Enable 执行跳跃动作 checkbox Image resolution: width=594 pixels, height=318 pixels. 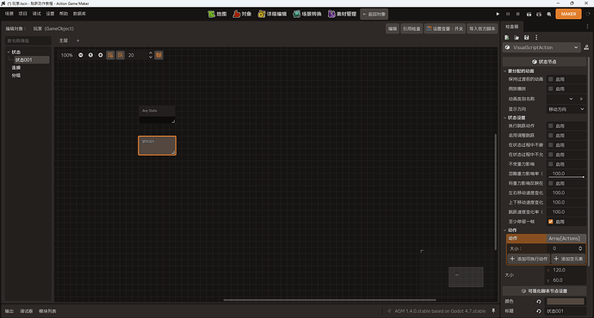(551, 125)
